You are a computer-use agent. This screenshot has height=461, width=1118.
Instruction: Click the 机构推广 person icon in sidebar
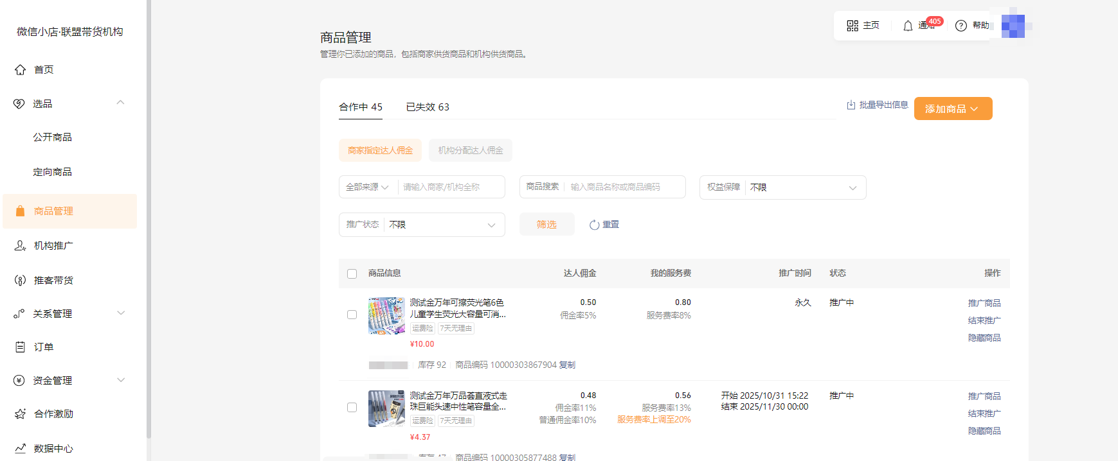pyautogui.click(x=20, y=246)
